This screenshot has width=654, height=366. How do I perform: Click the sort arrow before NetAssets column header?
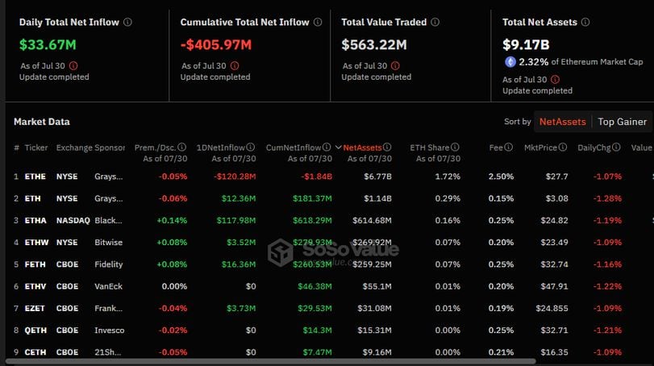click(338, 148)
